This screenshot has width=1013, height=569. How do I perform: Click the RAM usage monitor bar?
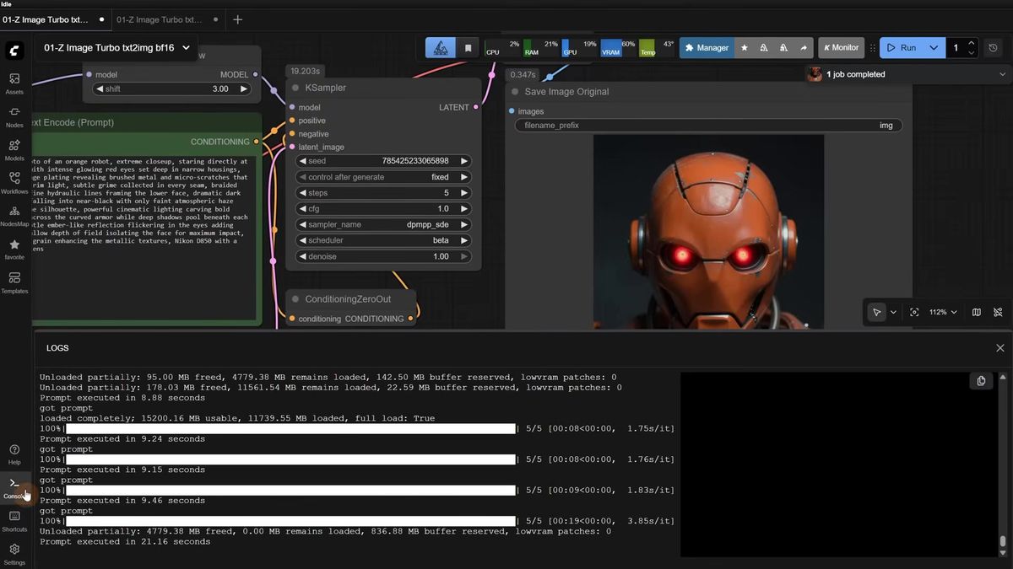pos(540,48)
